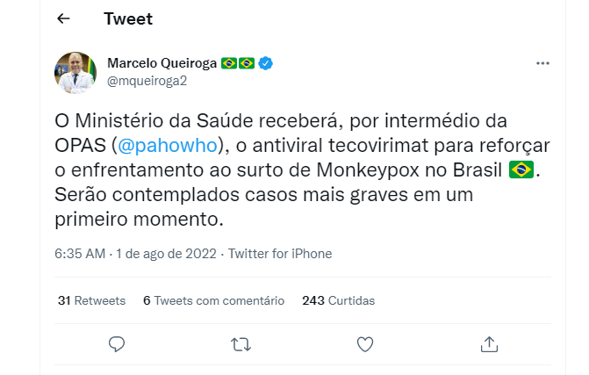589x375 pixels.
Task: Click the @pahowho mention link
Action: 168,146
